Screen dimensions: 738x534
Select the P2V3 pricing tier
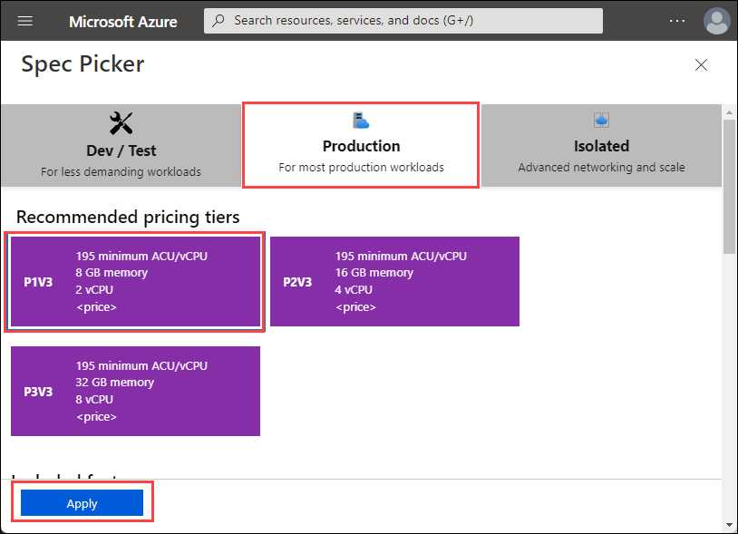coord(394,281)
